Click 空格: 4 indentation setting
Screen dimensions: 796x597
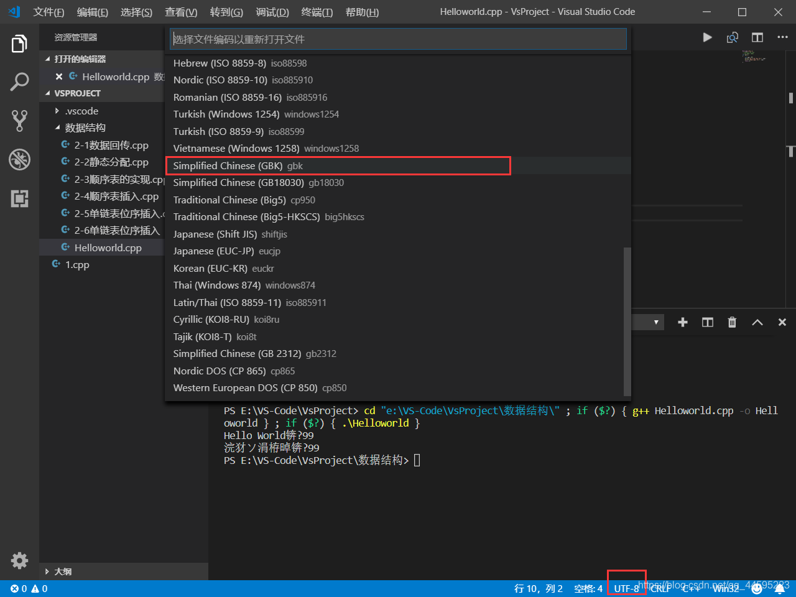click(588, 588)
